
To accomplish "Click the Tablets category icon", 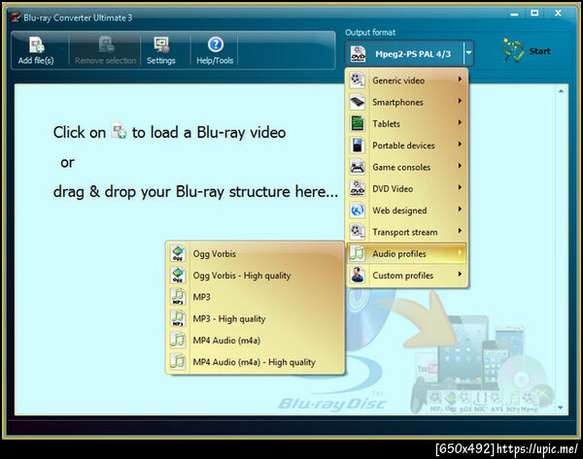I will coord(358,123).
